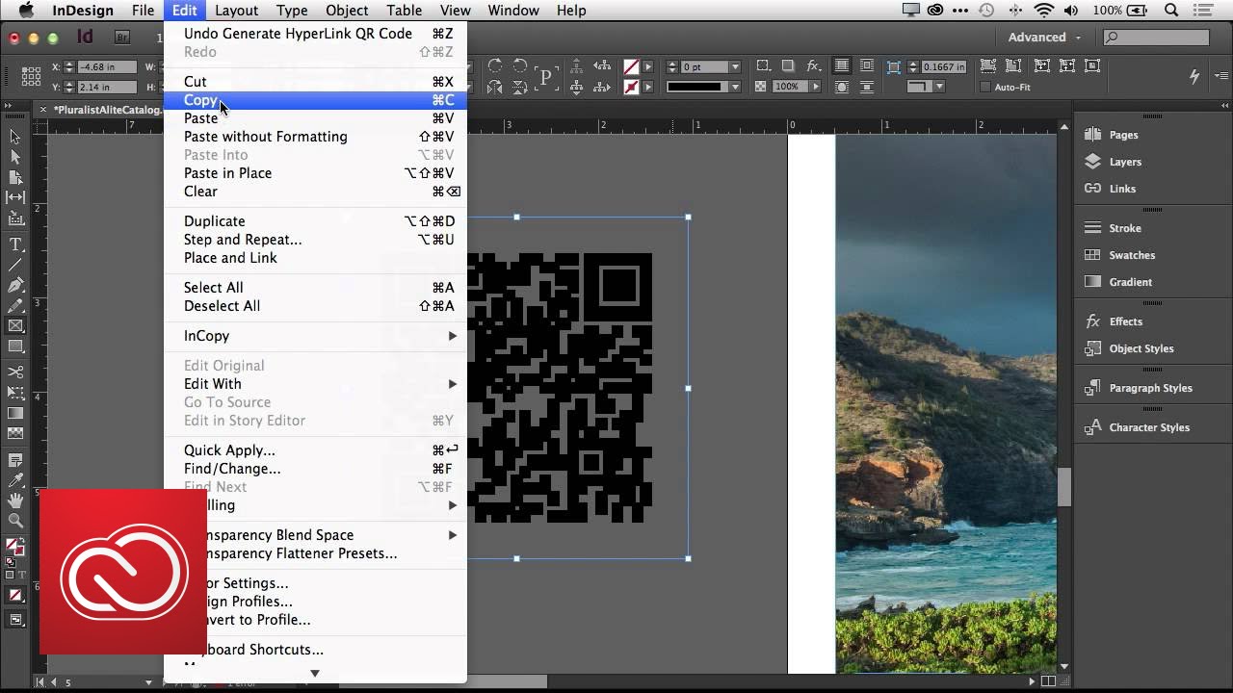Enable the Auto-Fit checkbox
Viewport: 1233px width, 693px height.
(985, 87)
